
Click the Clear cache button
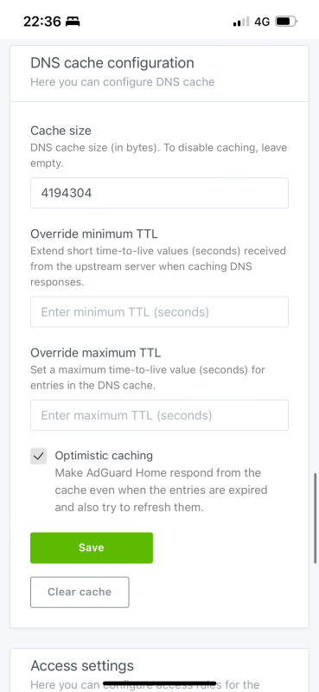pyautogui.click(x=80, y=592)
